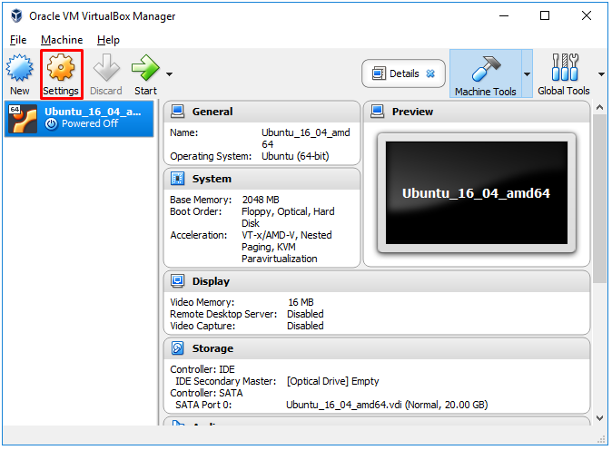Click the [Optical Drive] Empty entry
Viewport: 612px width, 450px height.
[332, 381]
